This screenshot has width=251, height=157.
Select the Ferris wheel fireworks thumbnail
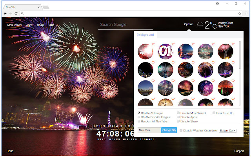(206, 70)
